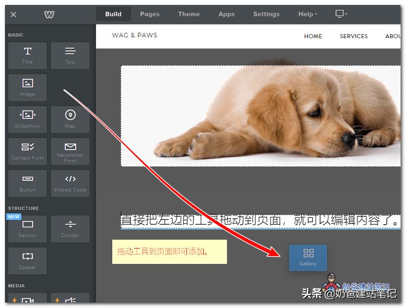Choose the Slideshow element
The height and width of the screenshot is (308, 406).
tap(28, 119)
